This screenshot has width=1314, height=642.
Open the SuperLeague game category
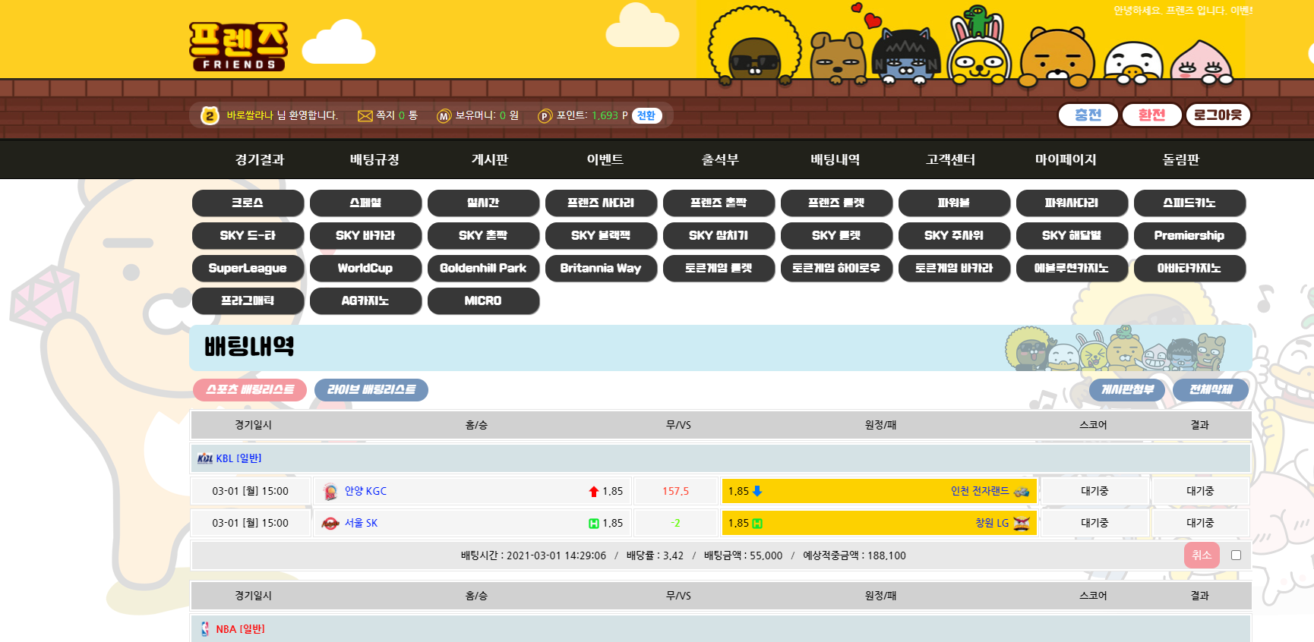point(248,269)
